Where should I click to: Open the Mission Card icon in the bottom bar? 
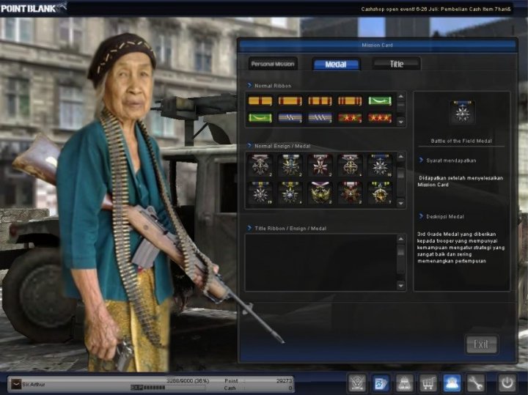[381, 383]
